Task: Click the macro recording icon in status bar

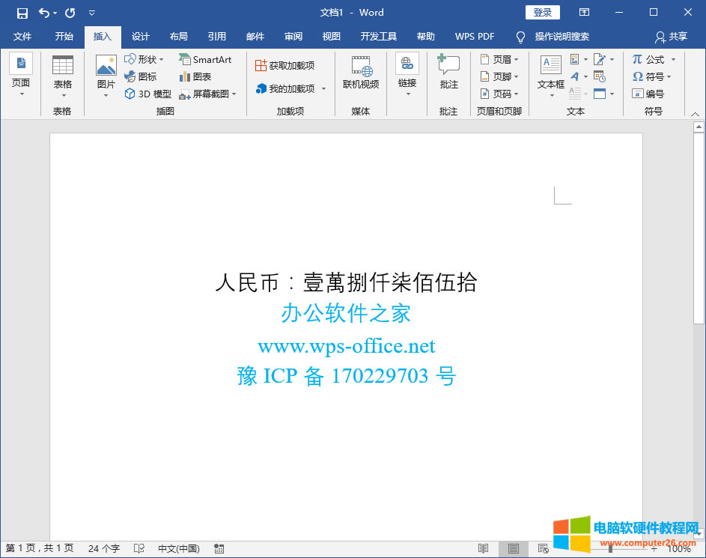Action: click(x=219, y=548)
